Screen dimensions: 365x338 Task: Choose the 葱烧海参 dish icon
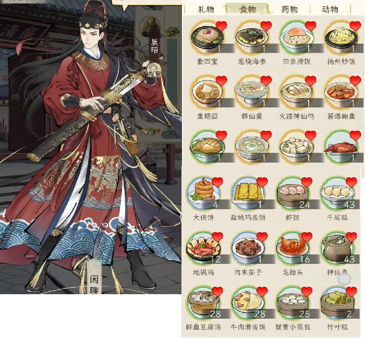[x=252, y=37]
